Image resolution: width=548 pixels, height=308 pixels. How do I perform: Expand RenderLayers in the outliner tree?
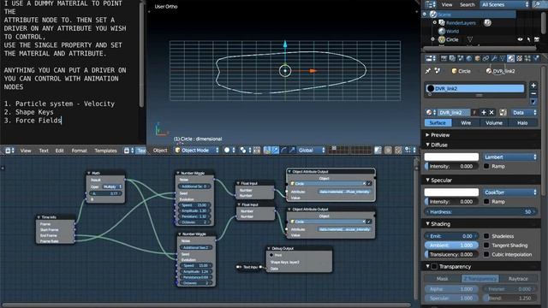[435, 23]
